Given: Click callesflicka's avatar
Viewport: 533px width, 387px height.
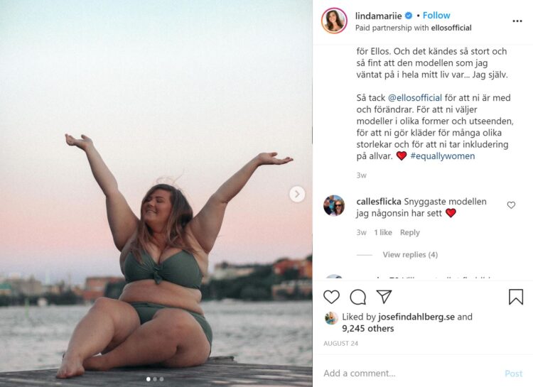Looking at the screenshot, I should tap(334, 206).
